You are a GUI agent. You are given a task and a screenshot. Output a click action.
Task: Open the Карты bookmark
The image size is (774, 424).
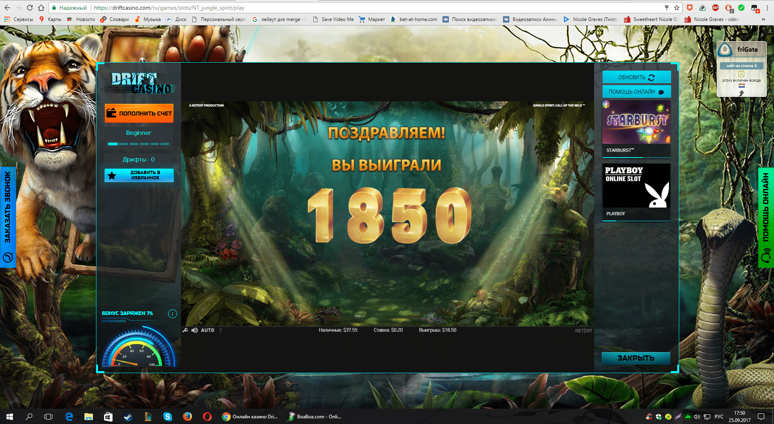coord(50,19)
